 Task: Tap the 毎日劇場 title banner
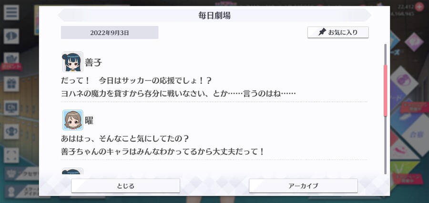(x=214, y=15)
